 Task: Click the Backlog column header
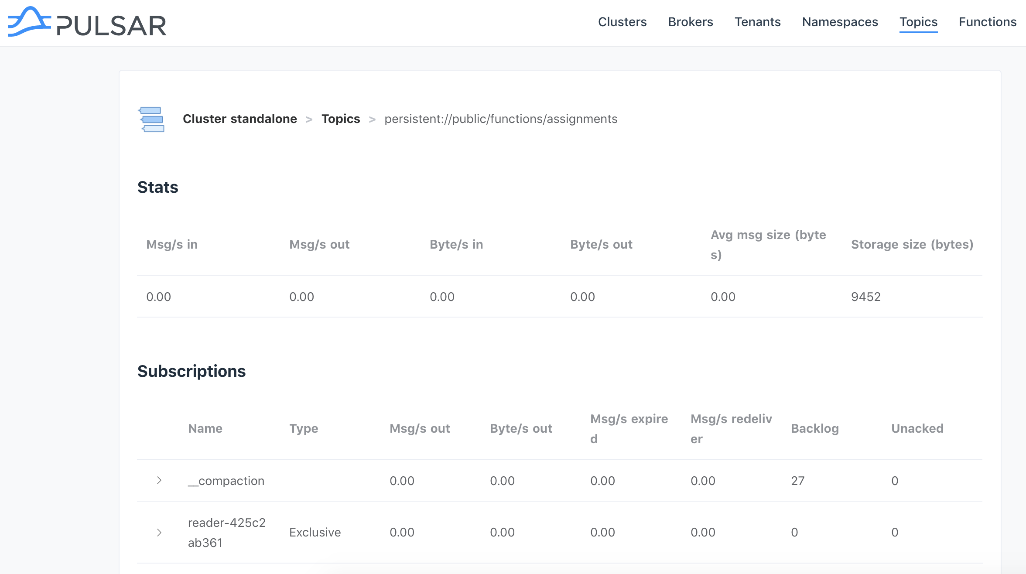point(814,428)
